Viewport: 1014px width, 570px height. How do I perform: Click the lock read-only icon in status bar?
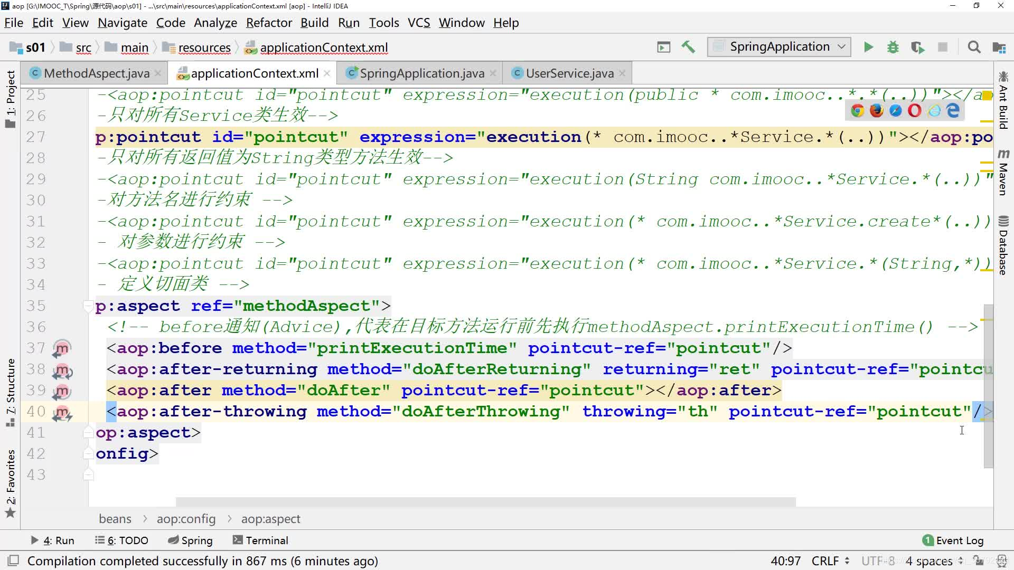point(979,560)
